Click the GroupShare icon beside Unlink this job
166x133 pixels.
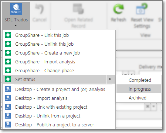click(x=8, y=44)
